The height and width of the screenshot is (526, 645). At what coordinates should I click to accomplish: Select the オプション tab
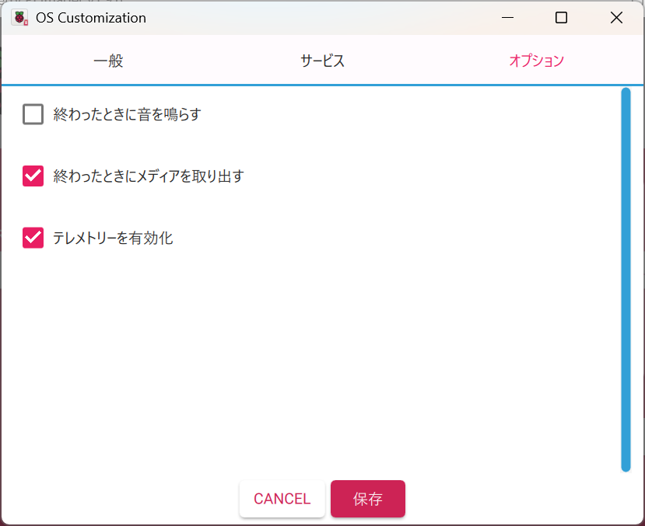point(536,60)
